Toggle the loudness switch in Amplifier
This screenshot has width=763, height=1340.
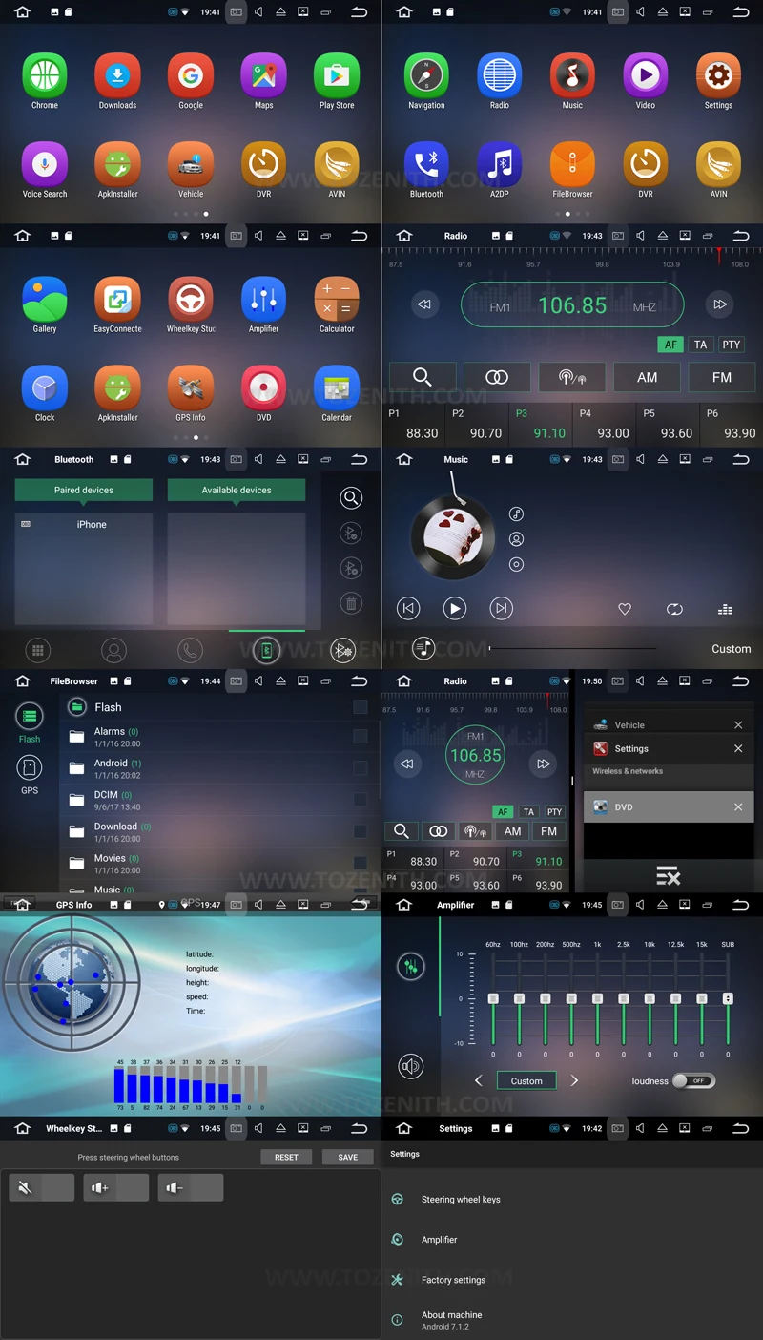tap(693, 1080)
